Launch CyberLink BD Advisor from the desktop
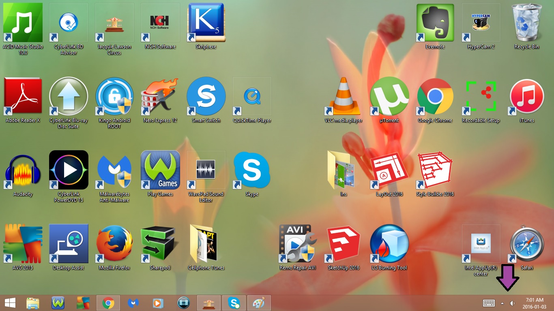Image resolution: width=554 pixels, height=311 pixels. 69,23
